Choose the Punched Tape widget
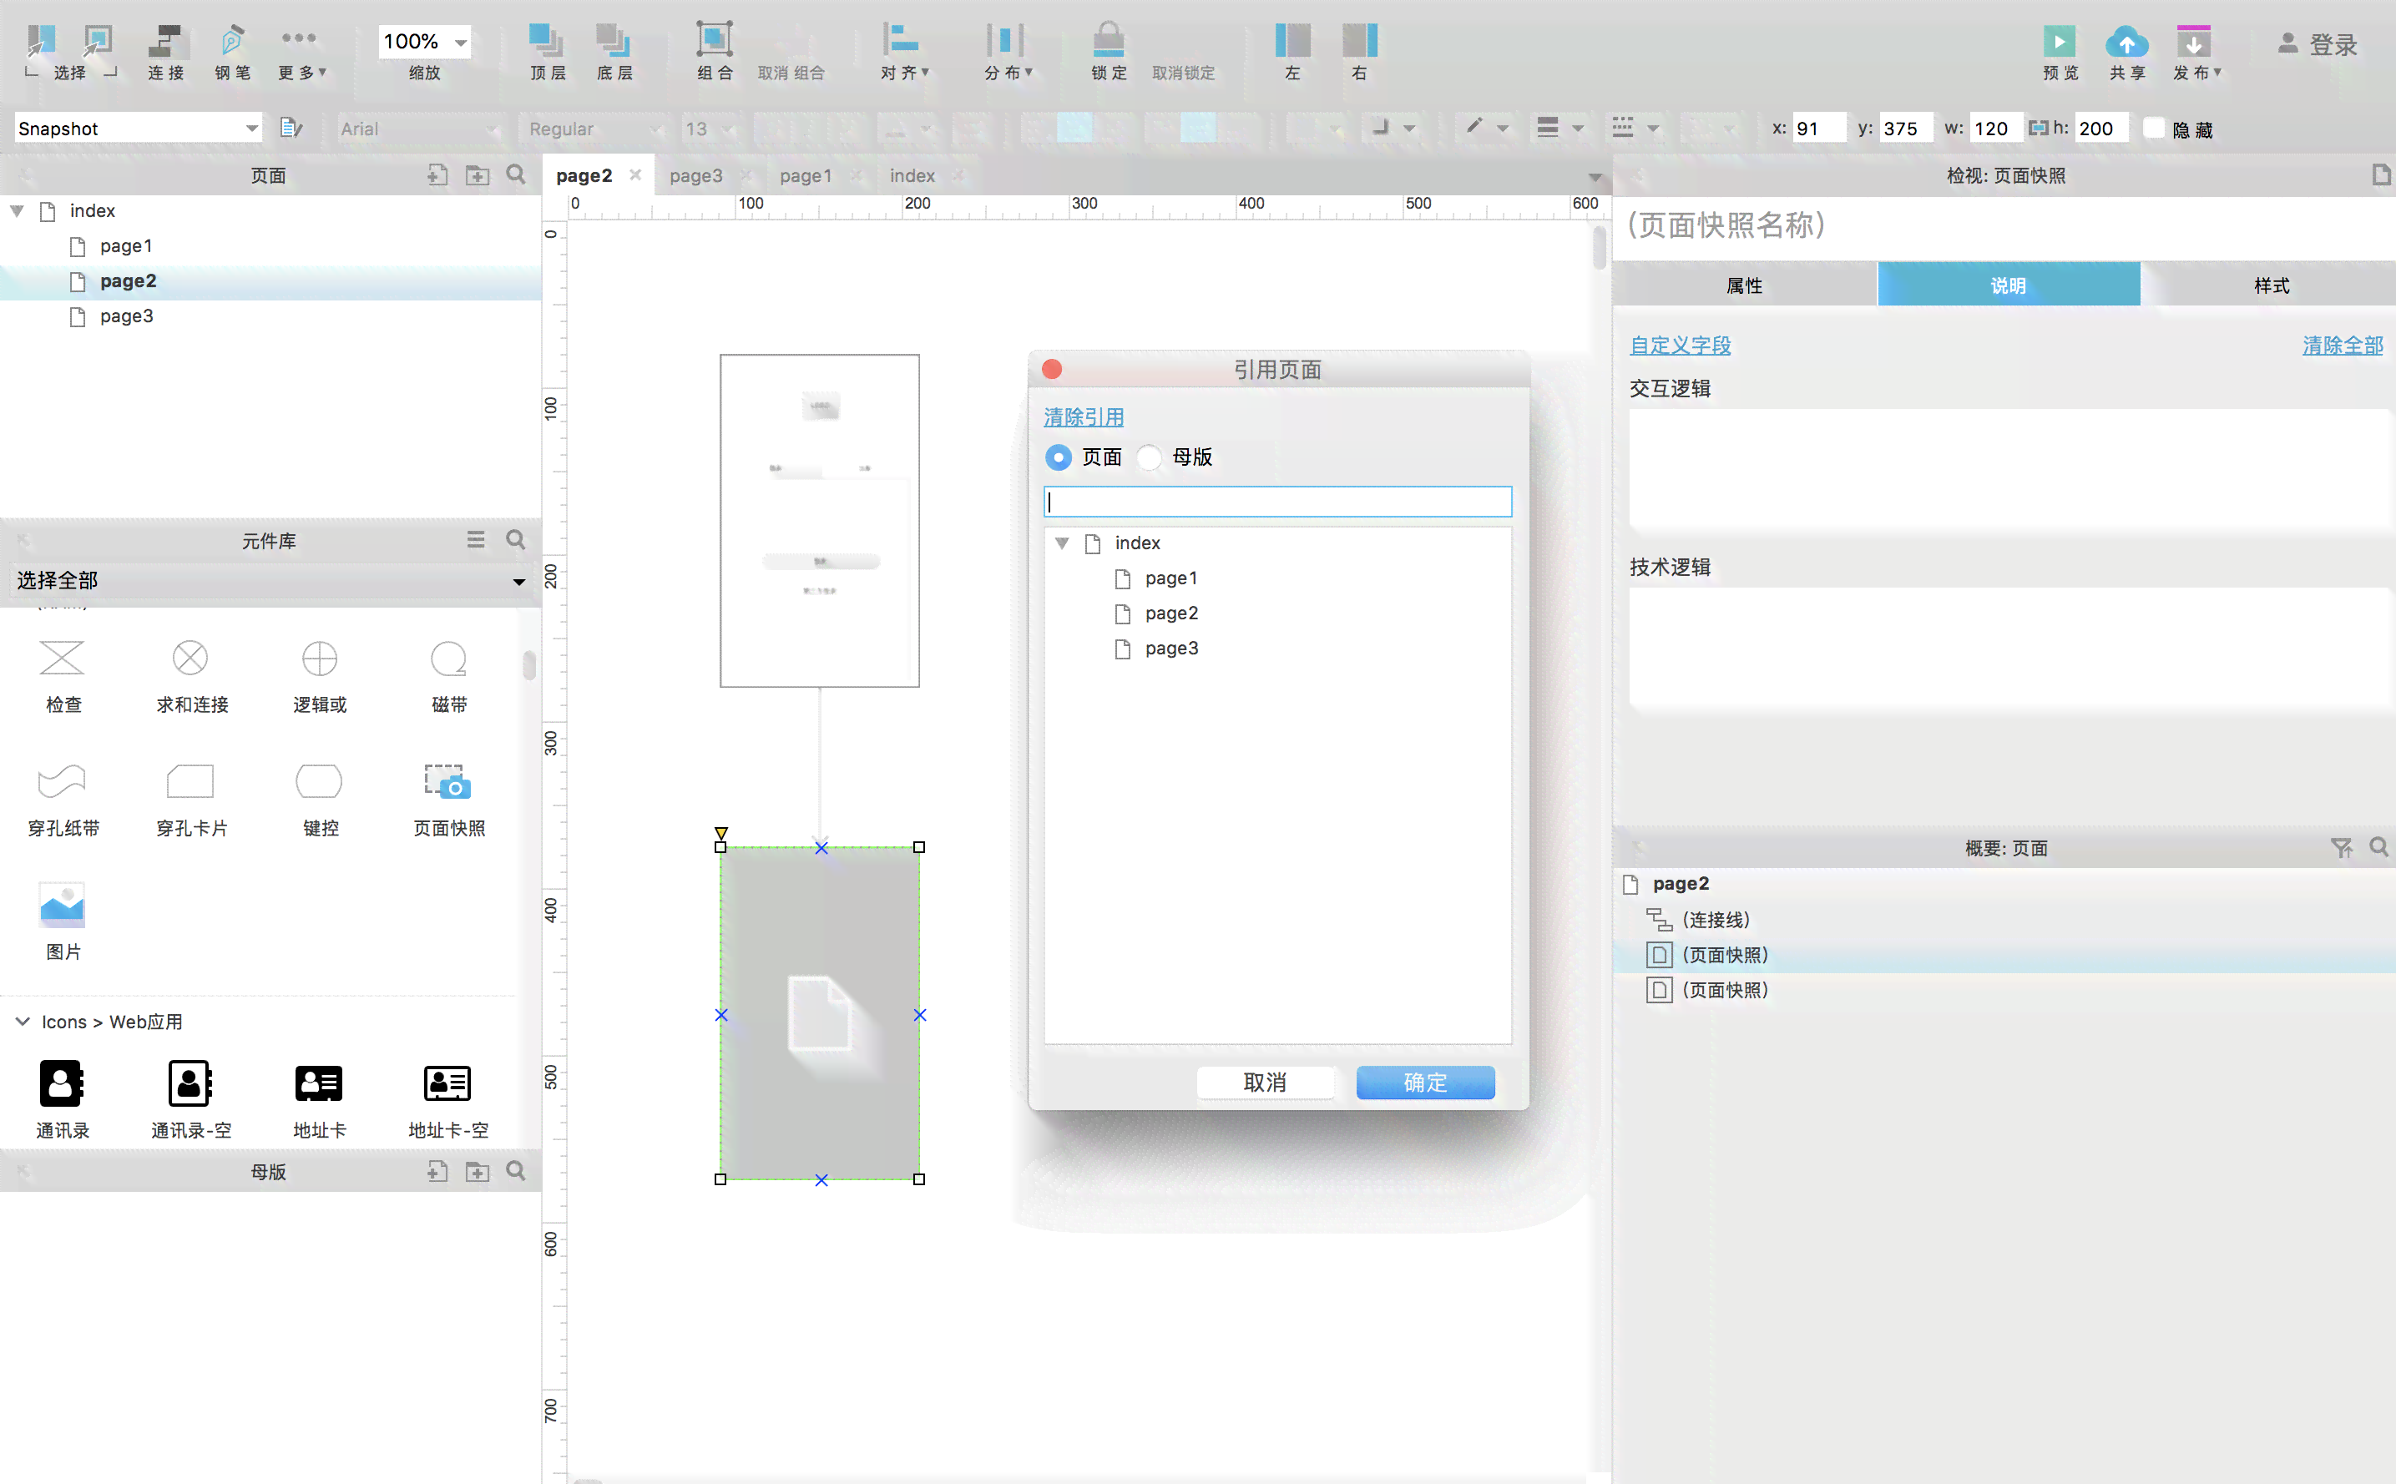Image resolution: width=2396 pixels, height=1484 pixels. (x=63, y=799)
